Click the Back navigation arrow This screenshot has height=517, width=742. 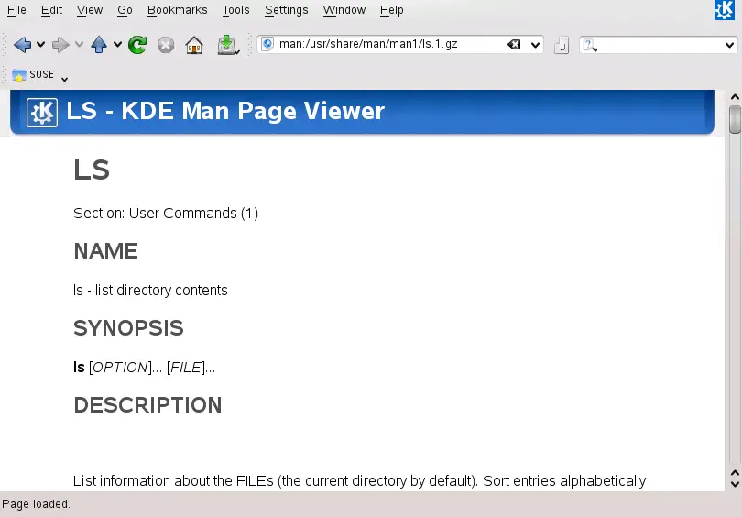[x=22, y=45]
